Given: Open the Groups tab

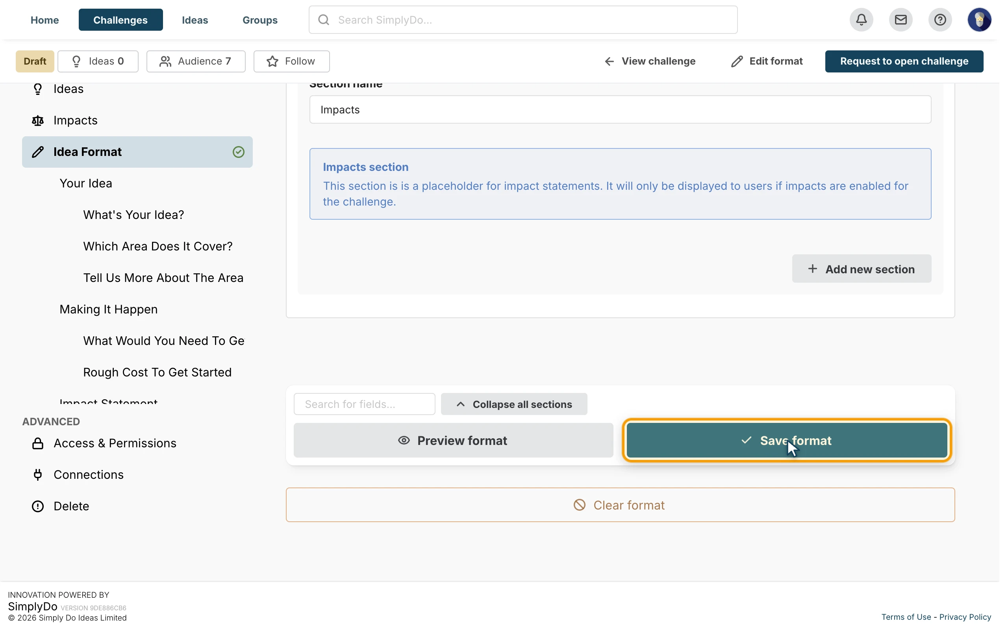Looking at the screenshot, I should (x=260, y=20).
